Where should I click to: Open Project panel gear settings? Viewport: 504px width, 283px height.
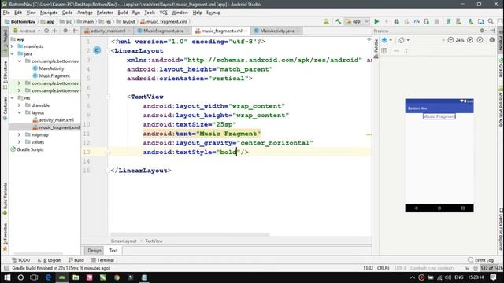[x=65, y=31]
